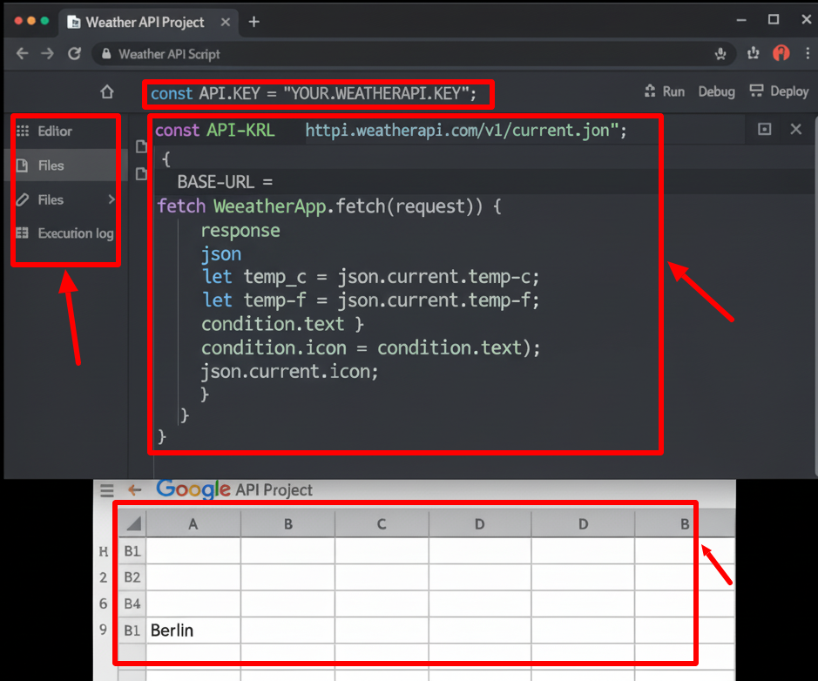Open a new browser tab
The height and width of the screenshot is (681, 818).
point(254,22)
